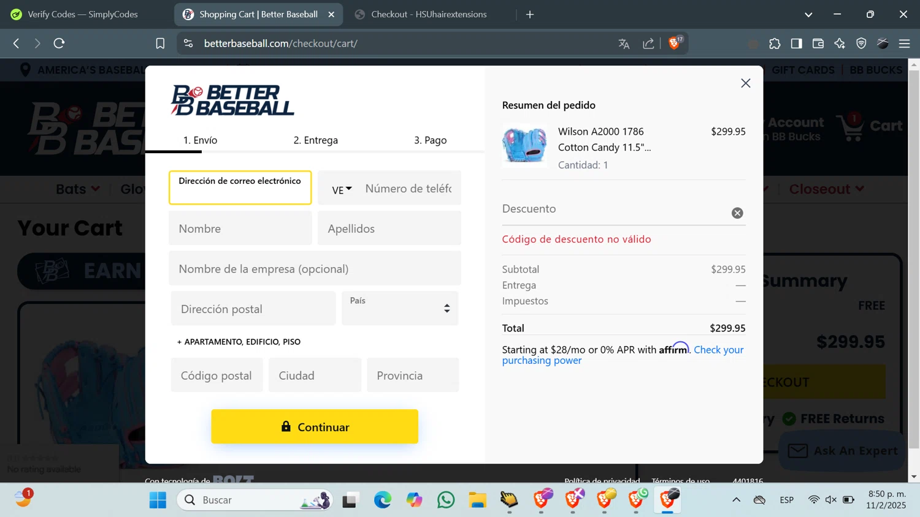Close the Shopping Cart tab
The image size is (920, 517).
point(331,14)
